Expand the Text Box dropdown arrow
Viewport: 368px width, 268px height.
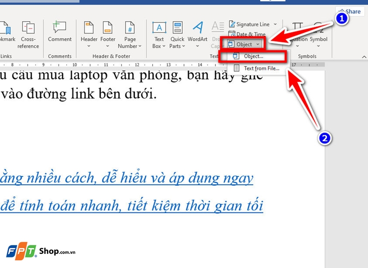[164, 46]
